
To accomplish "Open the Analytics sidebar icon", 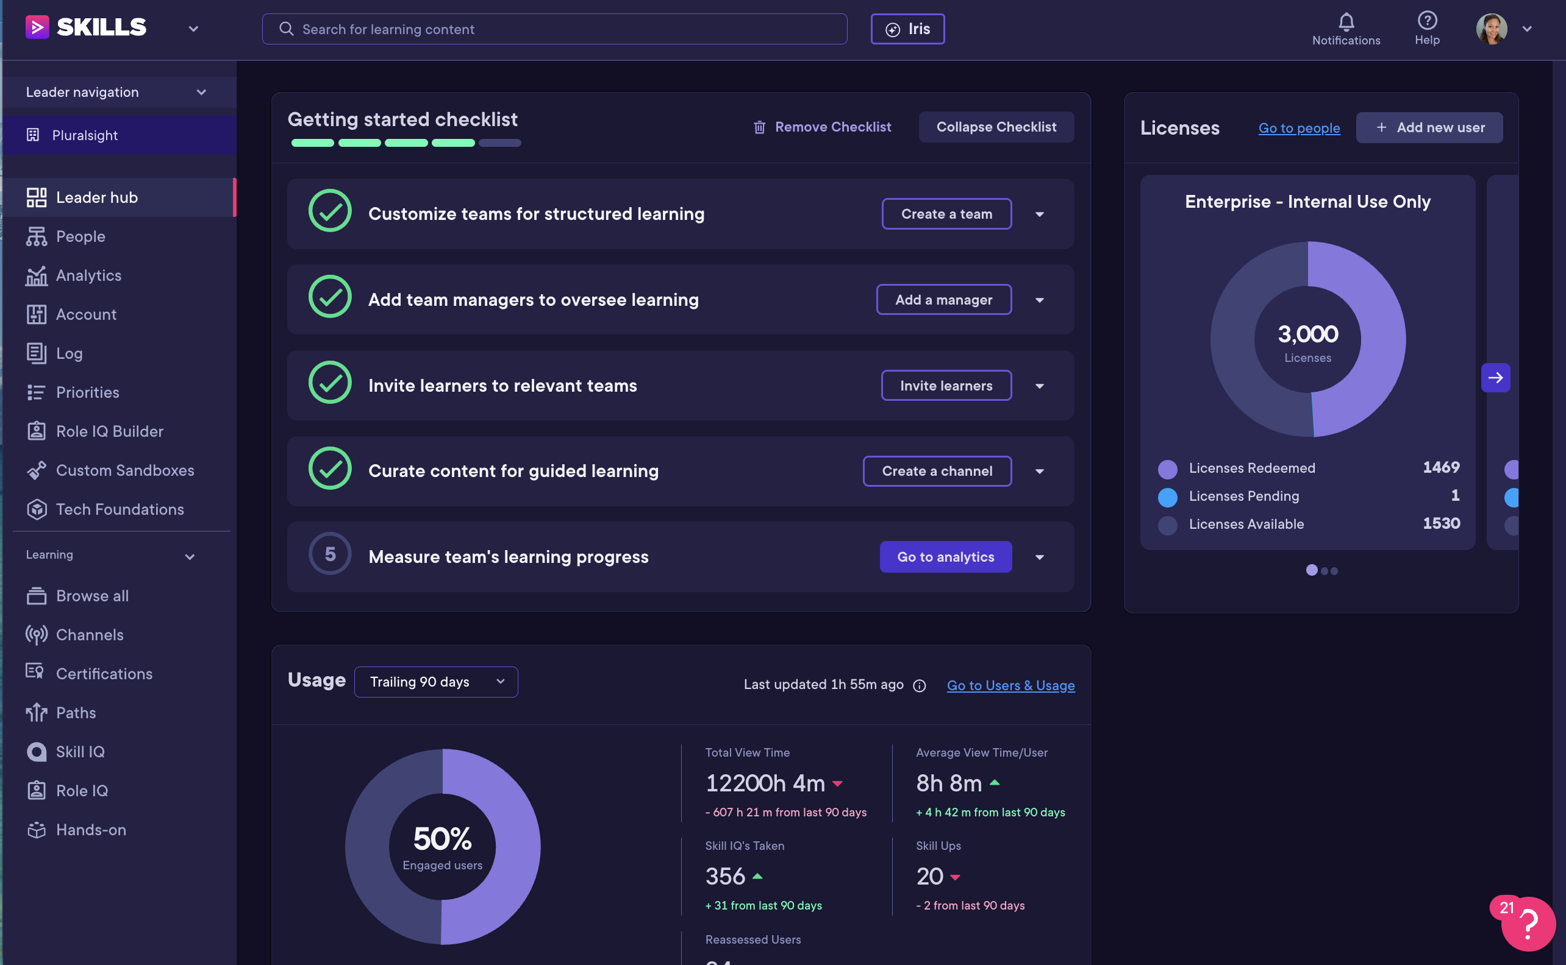I will (x=37, y=276).
